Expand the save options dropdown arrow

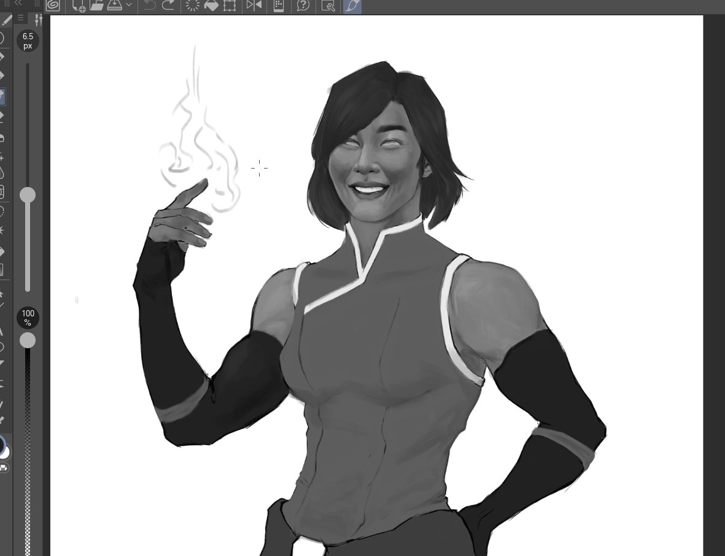click(128, 6)
